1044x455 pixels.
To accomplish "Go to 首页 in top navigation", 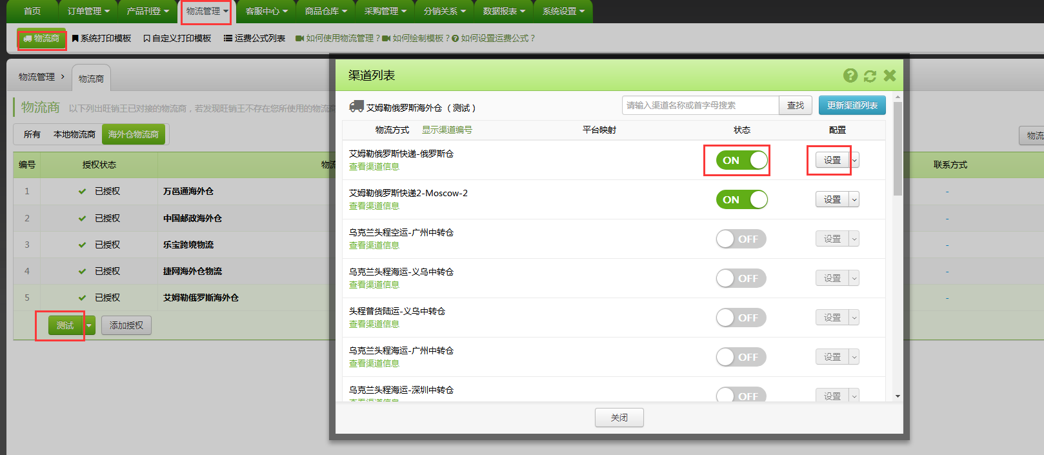I will tap(32, 11).
